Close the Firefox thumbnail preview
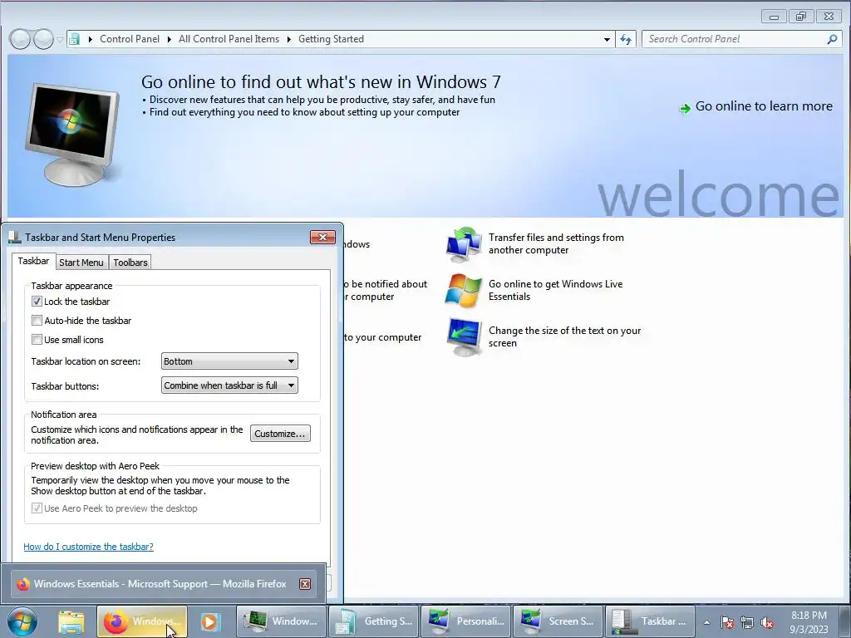Screen dimensions: 851x638 click(305, 584)
